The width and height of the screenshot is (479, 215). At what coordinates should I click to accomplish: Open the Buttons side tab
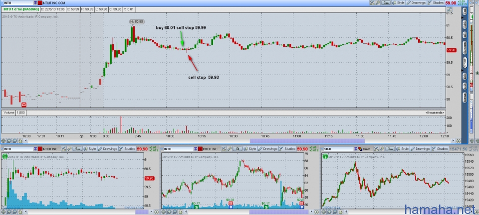tap(465, 47)
